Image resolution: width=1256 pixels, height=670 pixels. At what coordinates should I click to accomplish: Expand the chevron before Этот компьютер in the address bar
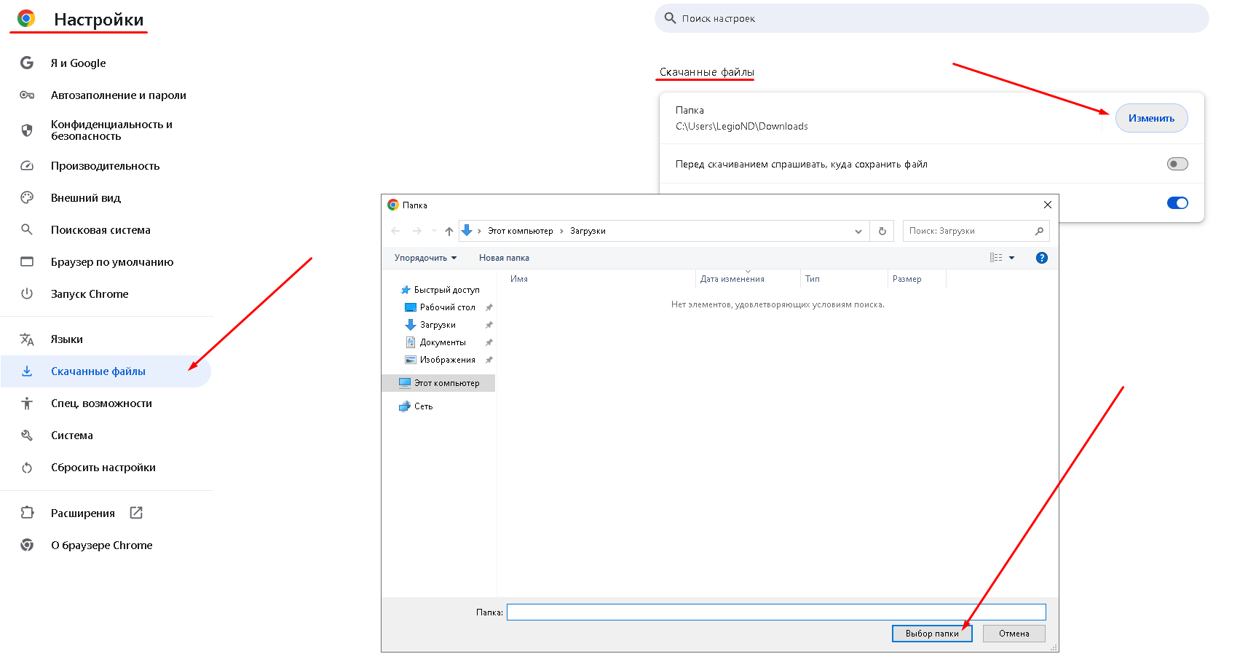pos(479,231)
